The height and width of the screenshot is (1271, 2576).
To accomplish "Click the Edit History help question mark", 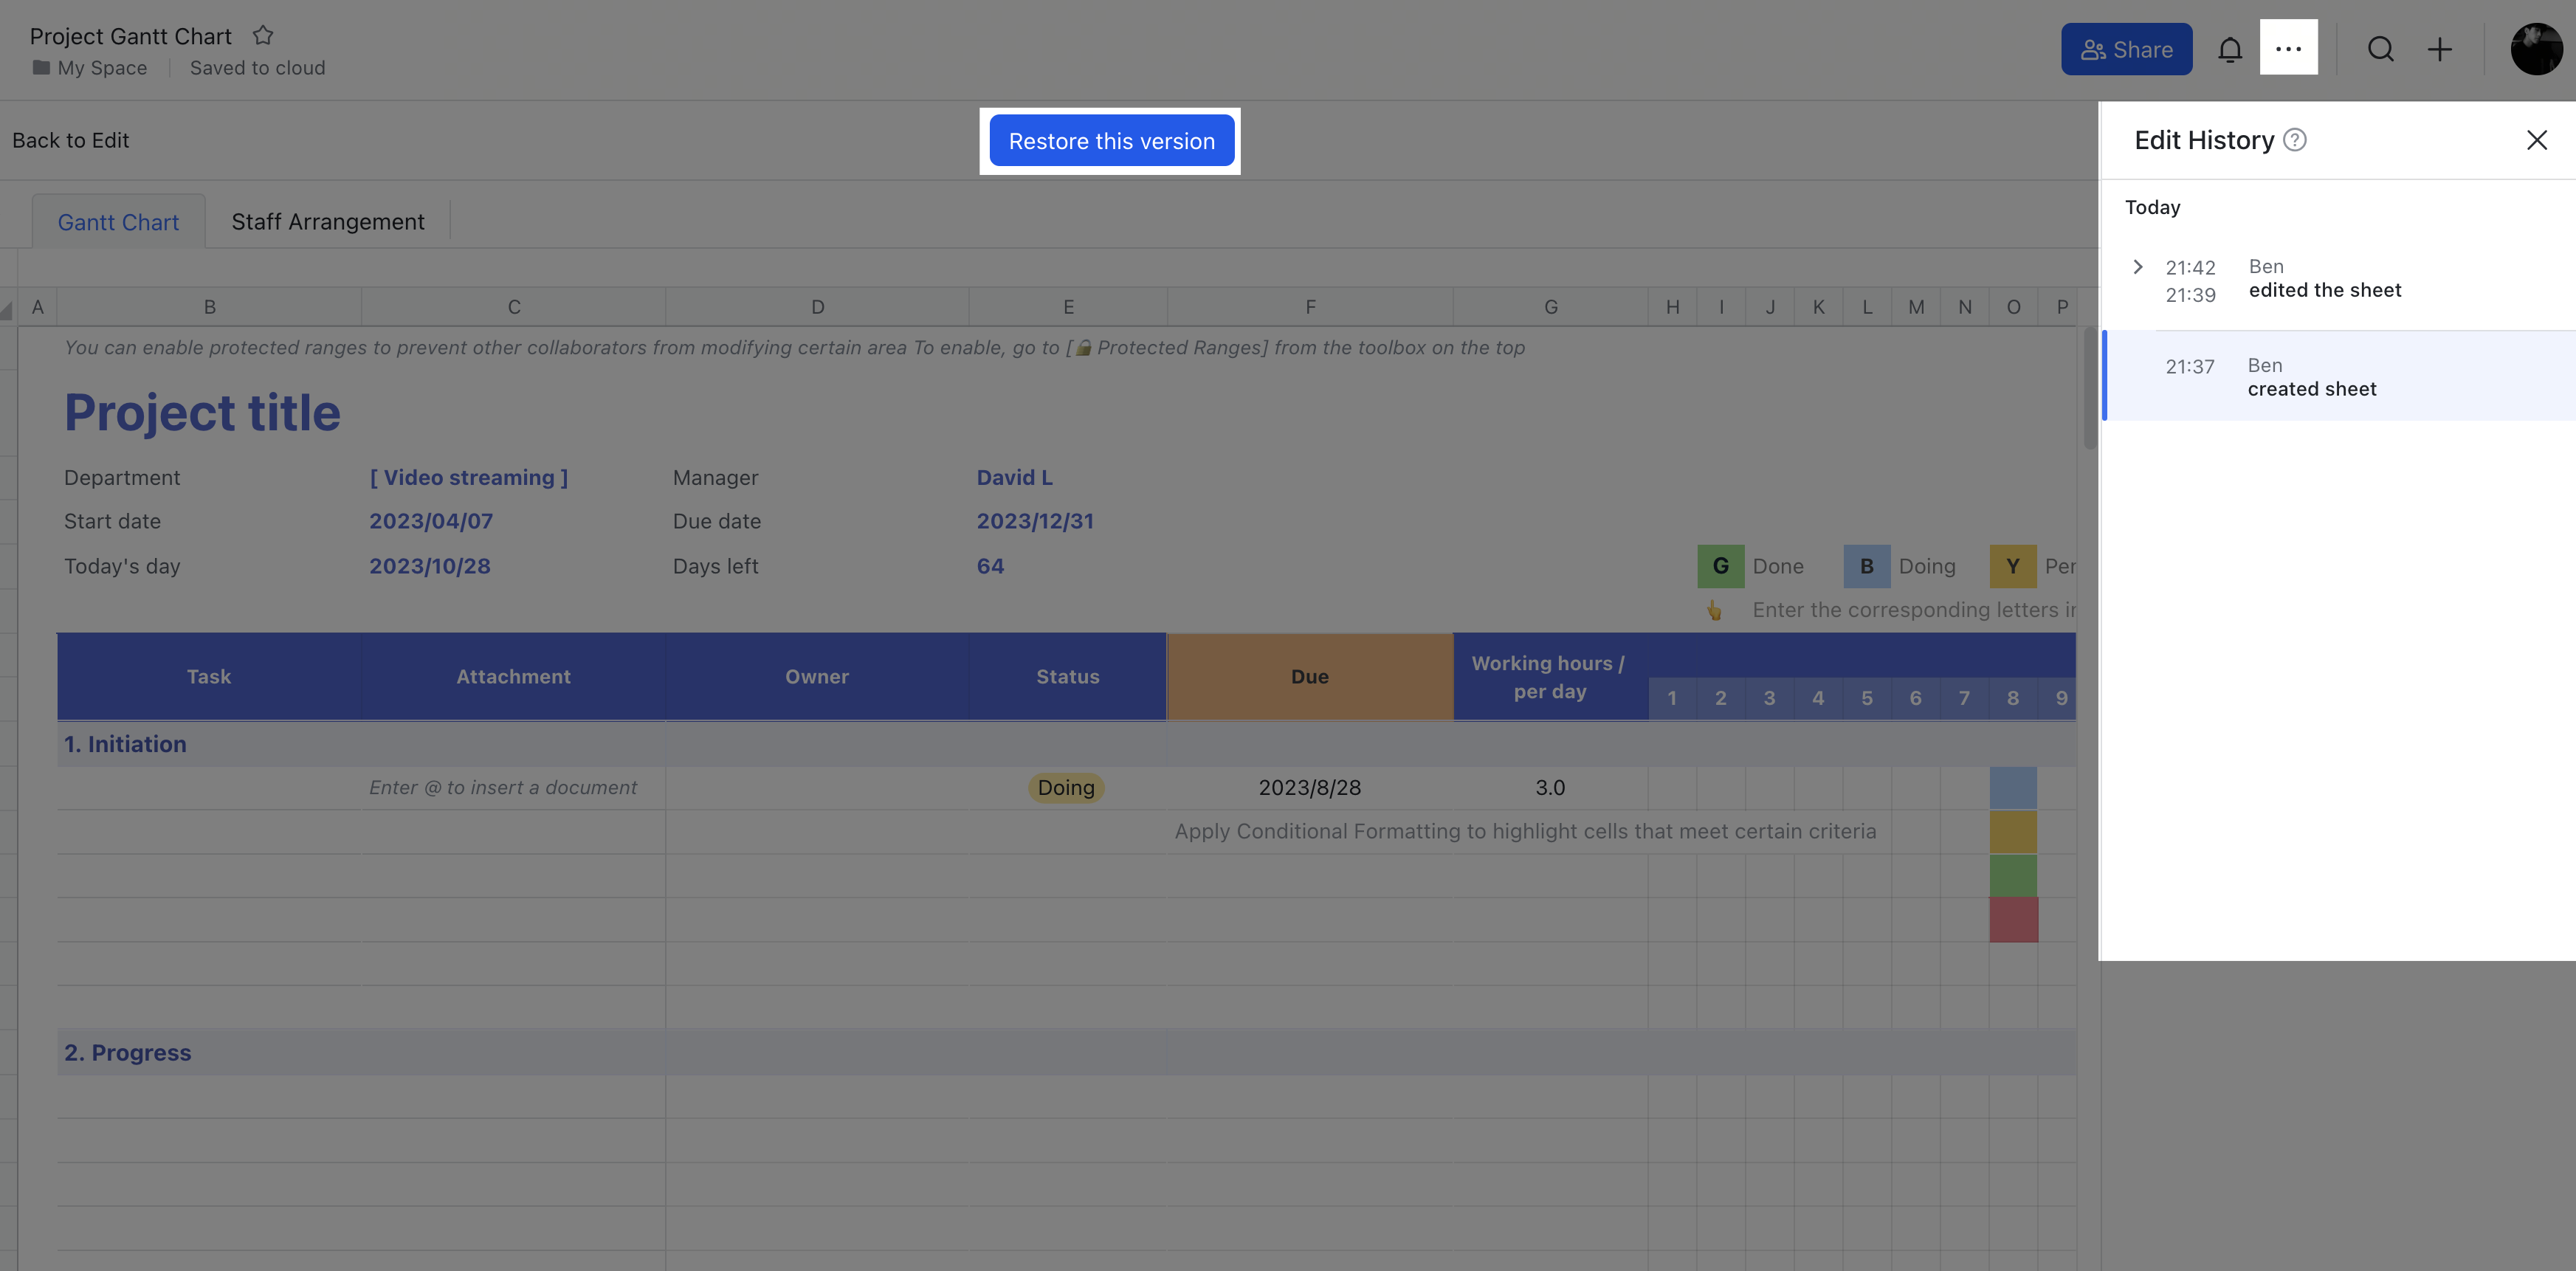I will [x=2295, y=140].
